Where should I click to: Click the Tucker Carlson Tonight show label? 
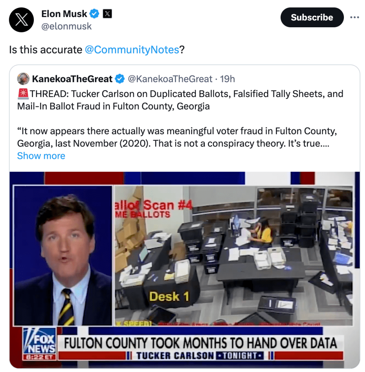point(200,356)
